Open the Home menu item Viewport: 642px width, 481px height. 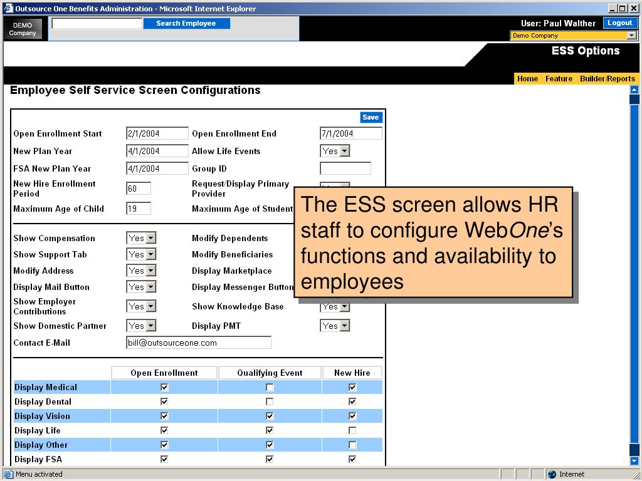coord(527,79)
